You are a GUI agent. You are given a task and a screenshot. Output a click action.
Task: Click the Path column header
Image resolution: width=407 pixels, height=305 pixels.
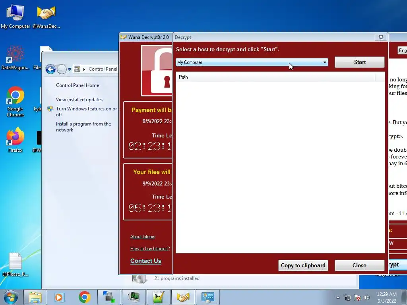coord(276,77)
